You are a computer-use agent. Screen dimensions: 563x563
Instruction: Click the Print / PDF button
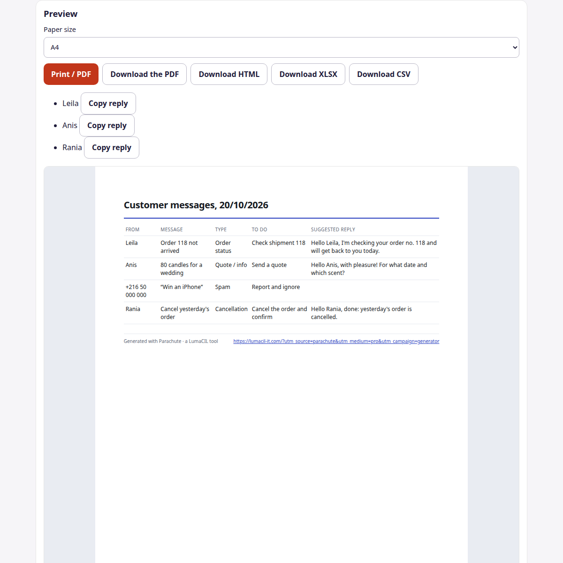pyautogui.click(x=71, y=74)
